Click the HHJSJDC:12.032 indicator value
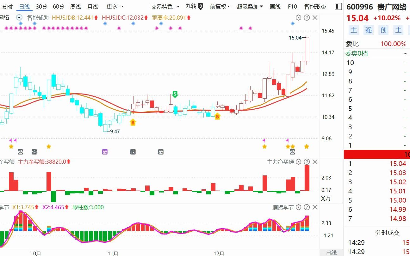This screenshot has height=256, width=410. 125,18
